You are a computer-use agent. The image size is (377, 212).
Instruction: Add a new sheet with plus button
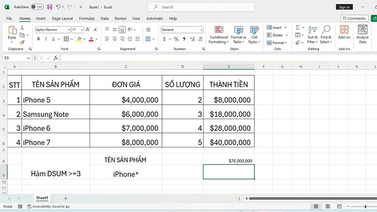pyautogui.click(x=66, y=198)
